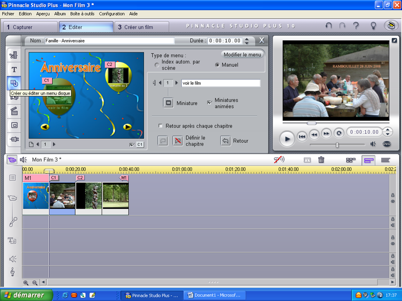Open the Boîte à outils menu
This screenshot has width=402, height=301.
point(82,14)
